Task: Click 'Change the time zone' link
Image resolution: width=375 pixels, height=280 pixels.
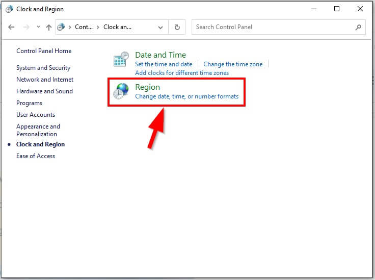Action: point(233,64)
